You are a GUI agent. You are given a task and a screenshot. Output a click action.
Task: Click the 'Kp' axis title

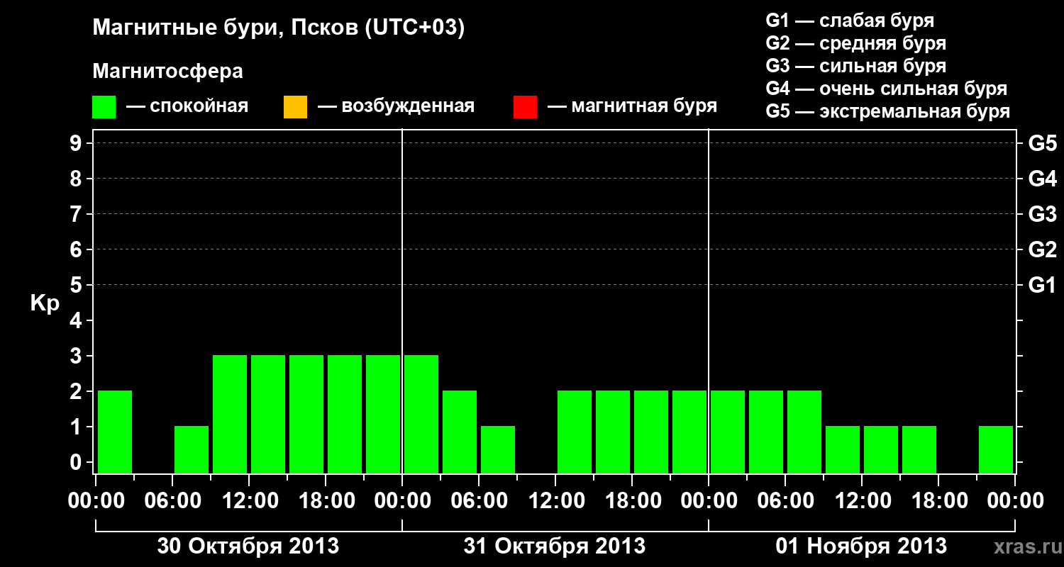tap(45, 303)
